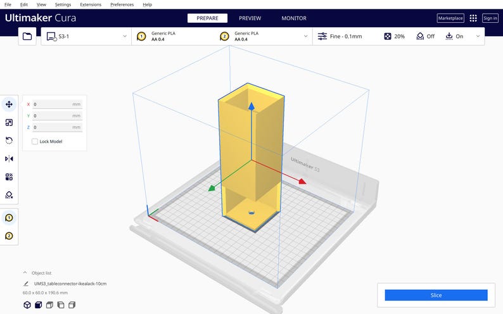Switch to front view cube icon
Viewport: 503px width, 314px height.
tap(39, 305)
